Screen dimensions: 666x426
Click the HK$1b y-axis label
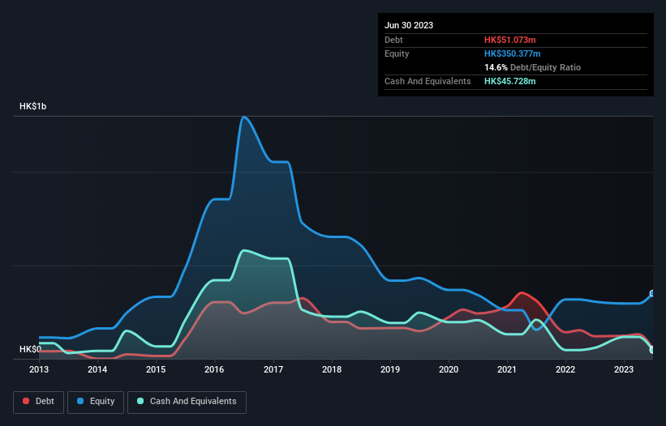(x=32, y=106)
